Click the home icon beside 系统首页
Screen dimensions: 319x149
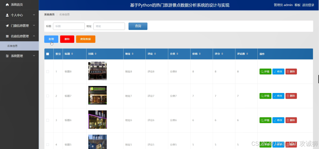coord(7,5)
